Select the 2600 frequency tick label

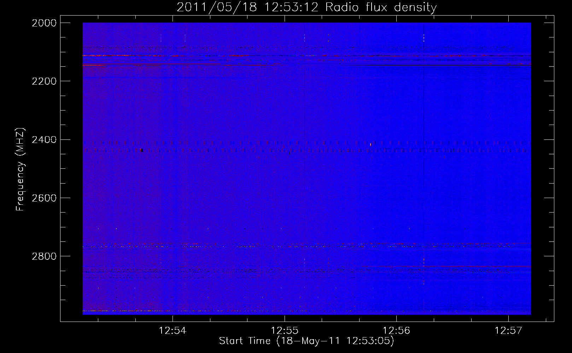click(x=44, y=198)
